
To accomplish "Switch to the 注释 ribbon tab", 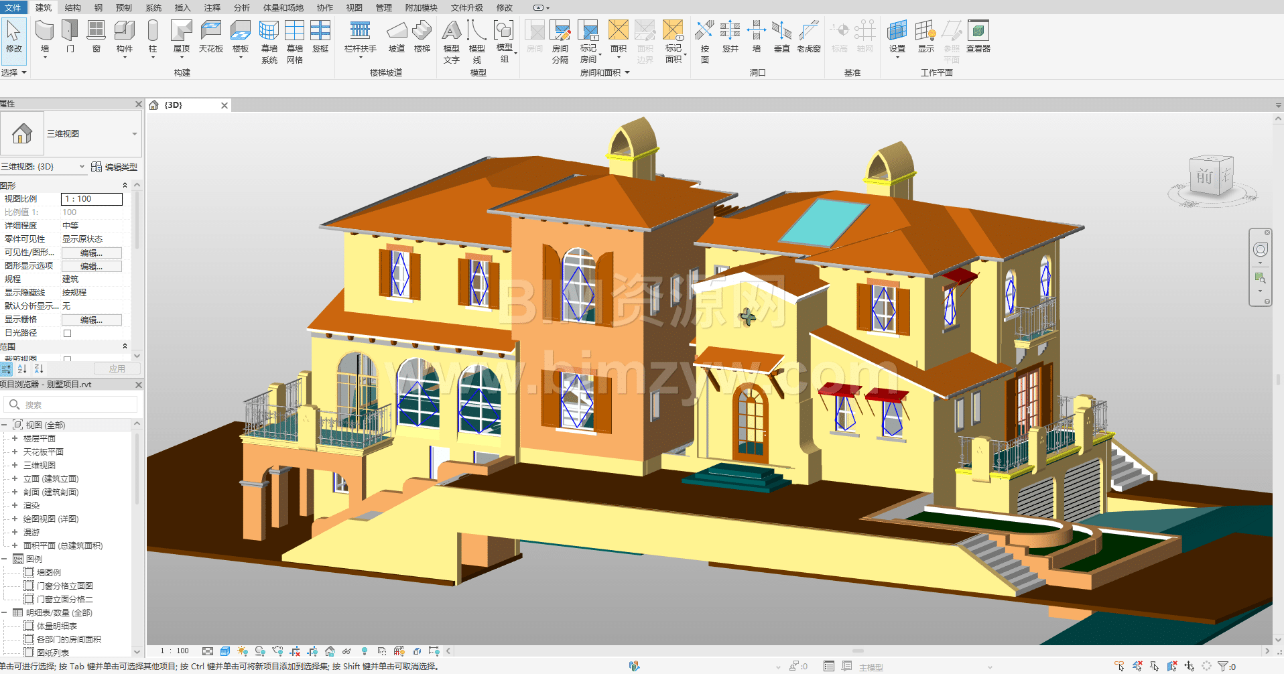I will 212,7.
